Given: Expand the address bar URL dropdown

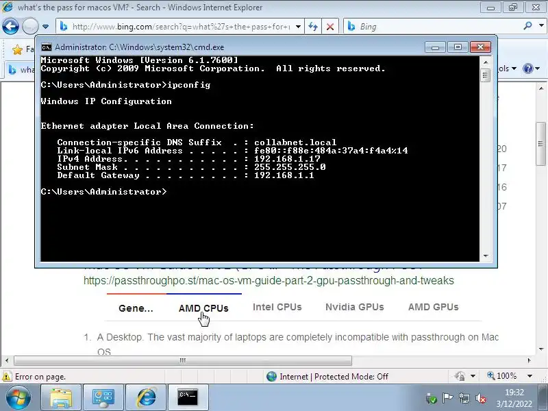Looking at the screenshot, I should (298, 27).
